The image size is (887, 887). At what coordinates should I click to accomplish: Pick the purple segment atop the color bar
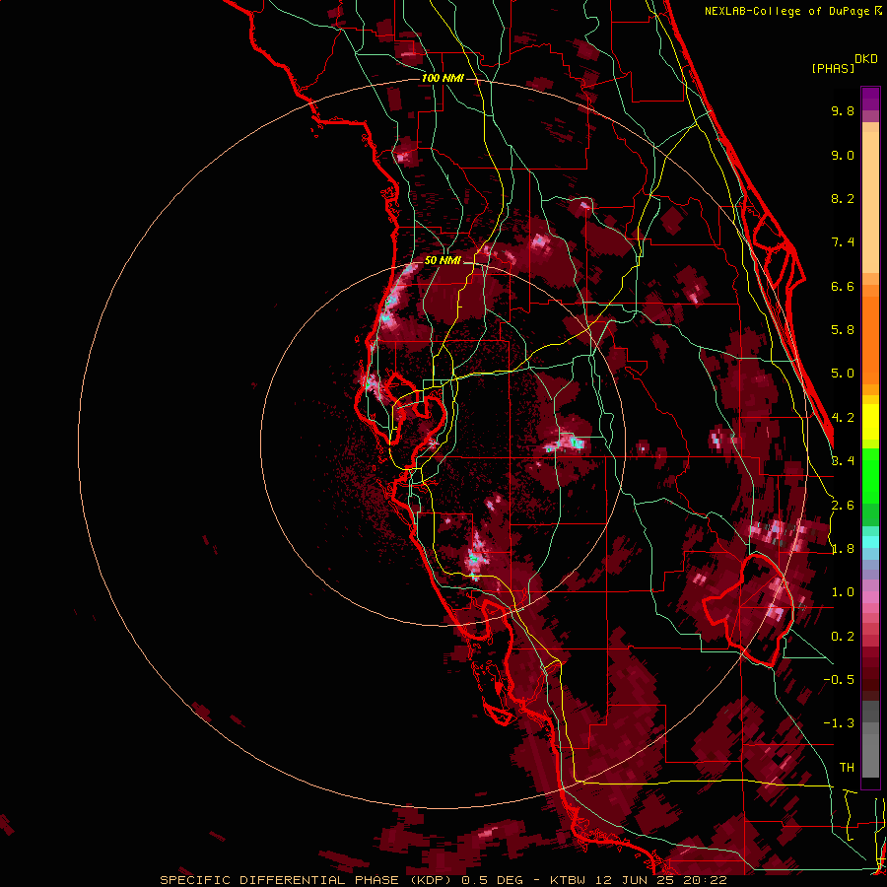(870, 100)
